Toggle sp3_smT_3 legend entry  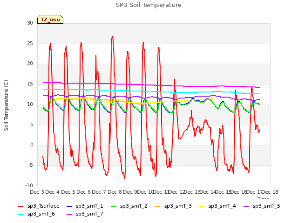[x=173, y=206]
